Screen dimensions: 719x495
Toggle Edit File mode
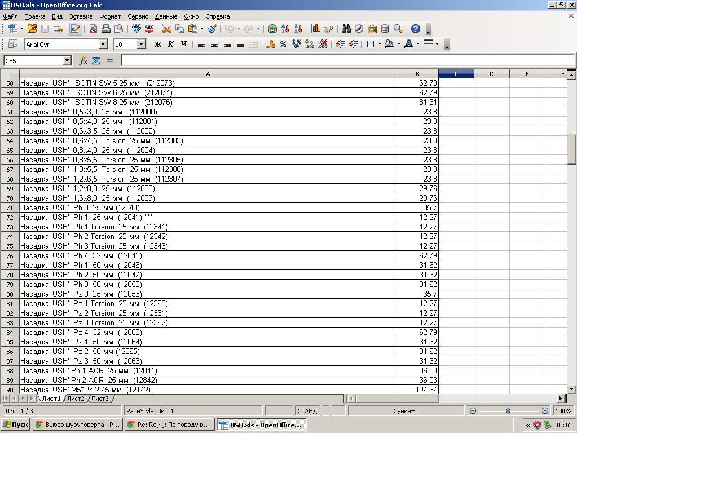pos(75,29)
